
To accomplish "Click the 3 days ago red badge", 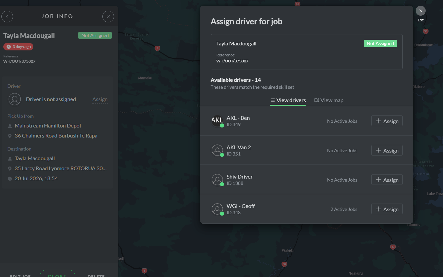I will 18,47.
